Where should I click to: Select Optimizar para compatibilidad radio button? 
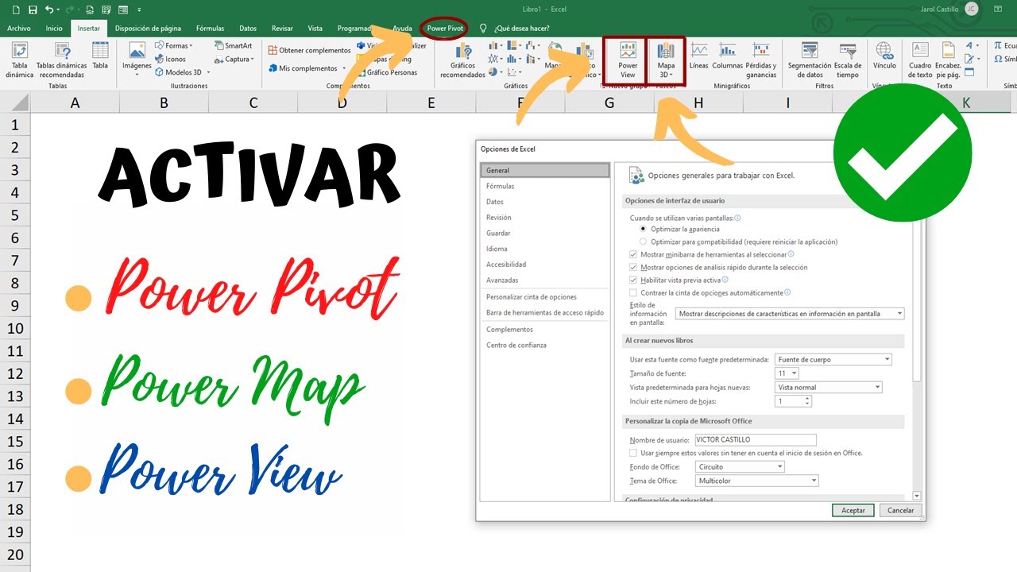pos(644,242)
